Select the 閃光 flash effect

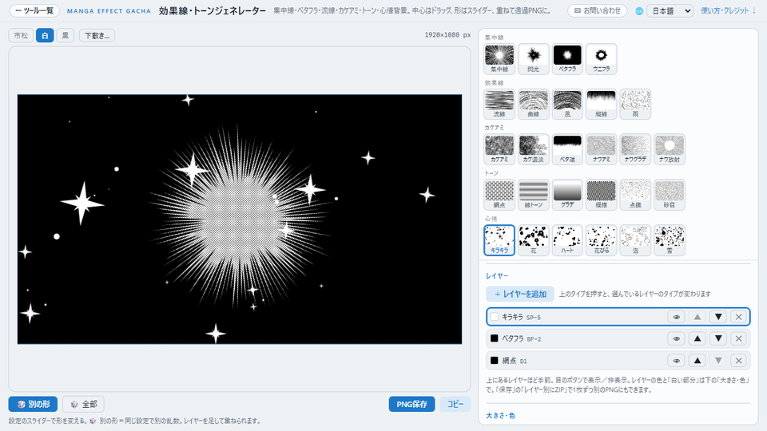click(533, 58)
